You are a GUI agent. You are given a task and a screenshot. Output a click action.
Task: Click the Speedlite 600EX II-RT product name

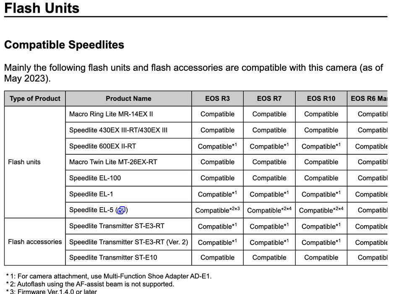tap(103, 146)
